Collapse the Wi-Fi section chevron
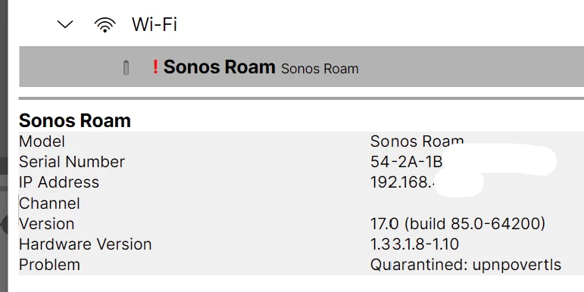 tap(65, 25)
